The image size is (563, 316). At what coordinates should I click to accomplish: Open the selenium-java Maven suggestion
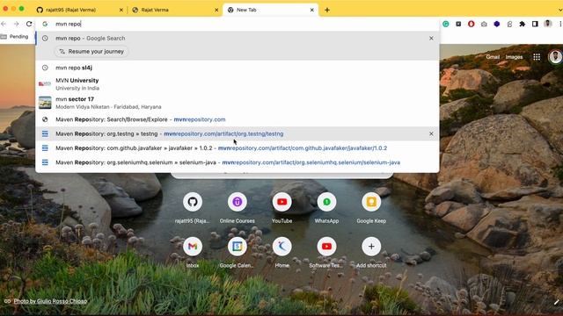(237, 162)
